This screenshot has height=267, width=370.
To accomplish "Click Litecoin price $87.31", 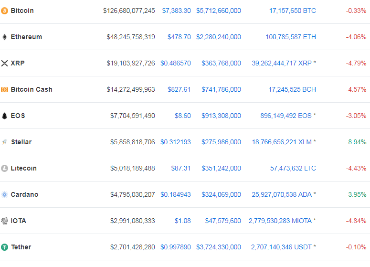I will (181, 168).
